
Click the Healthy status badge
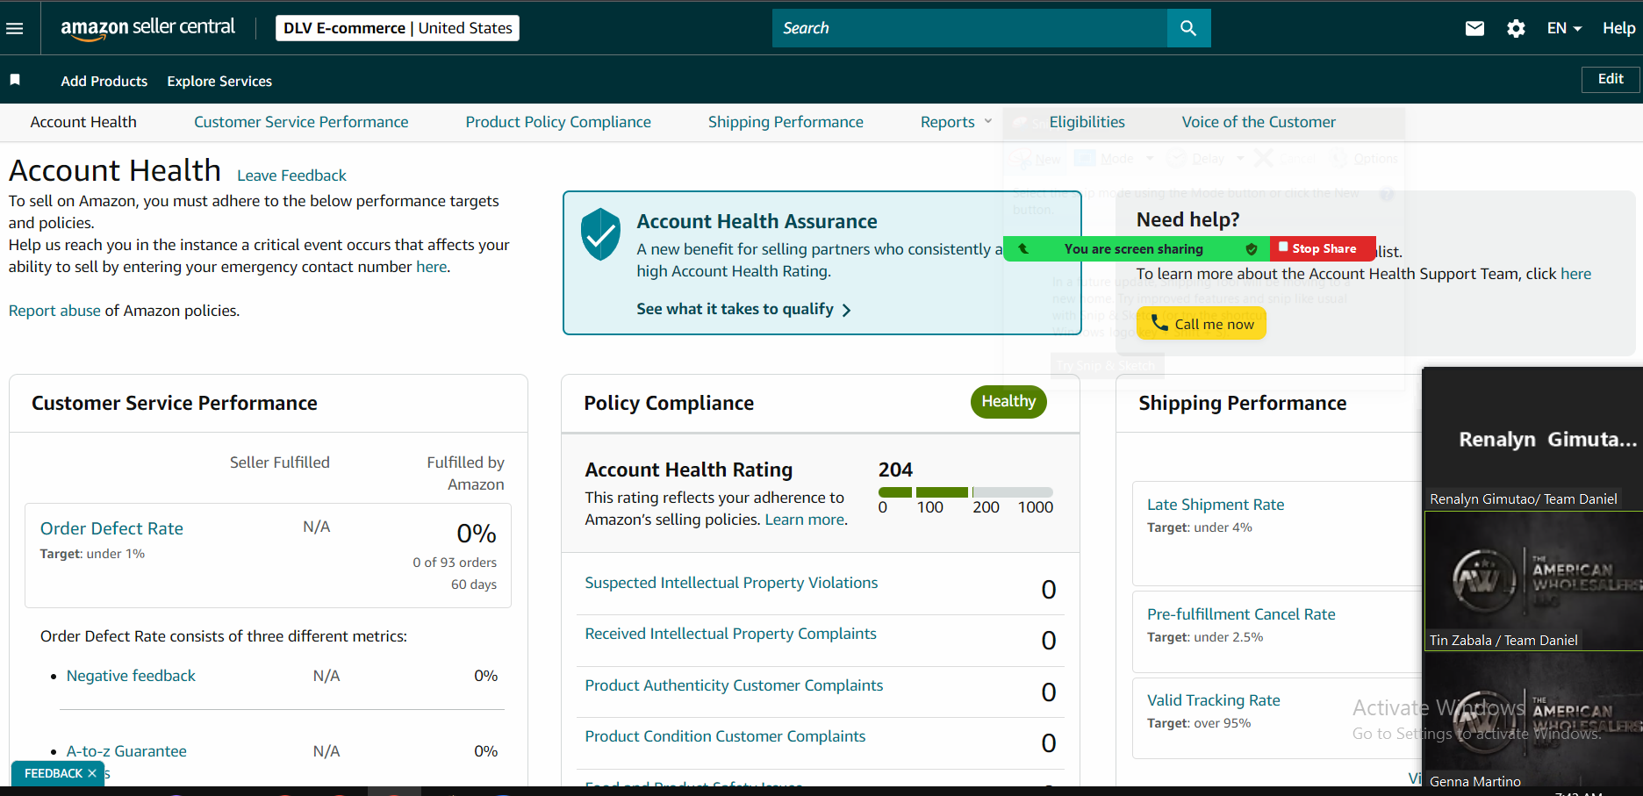(1008, 402)
